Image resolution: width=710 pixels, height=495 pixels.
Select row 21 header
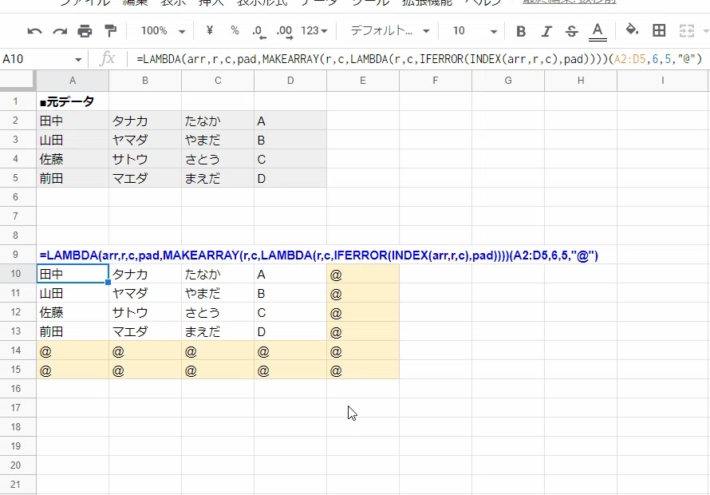16,484
